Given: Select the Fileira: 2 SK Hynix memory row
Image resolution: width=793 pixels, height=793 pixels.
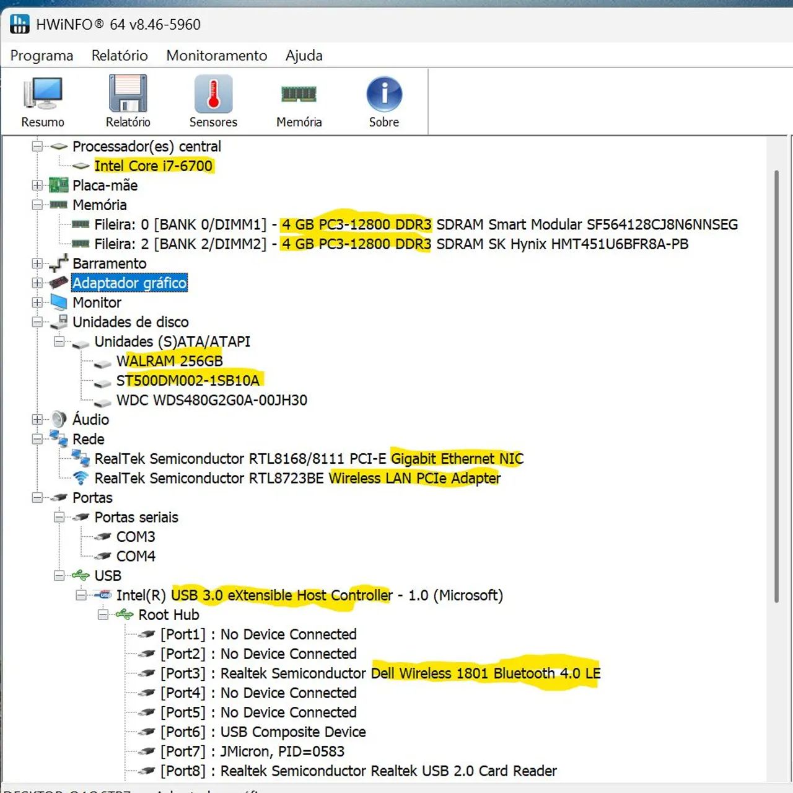Looking at the screenshot, I should [x=391, y=244].
